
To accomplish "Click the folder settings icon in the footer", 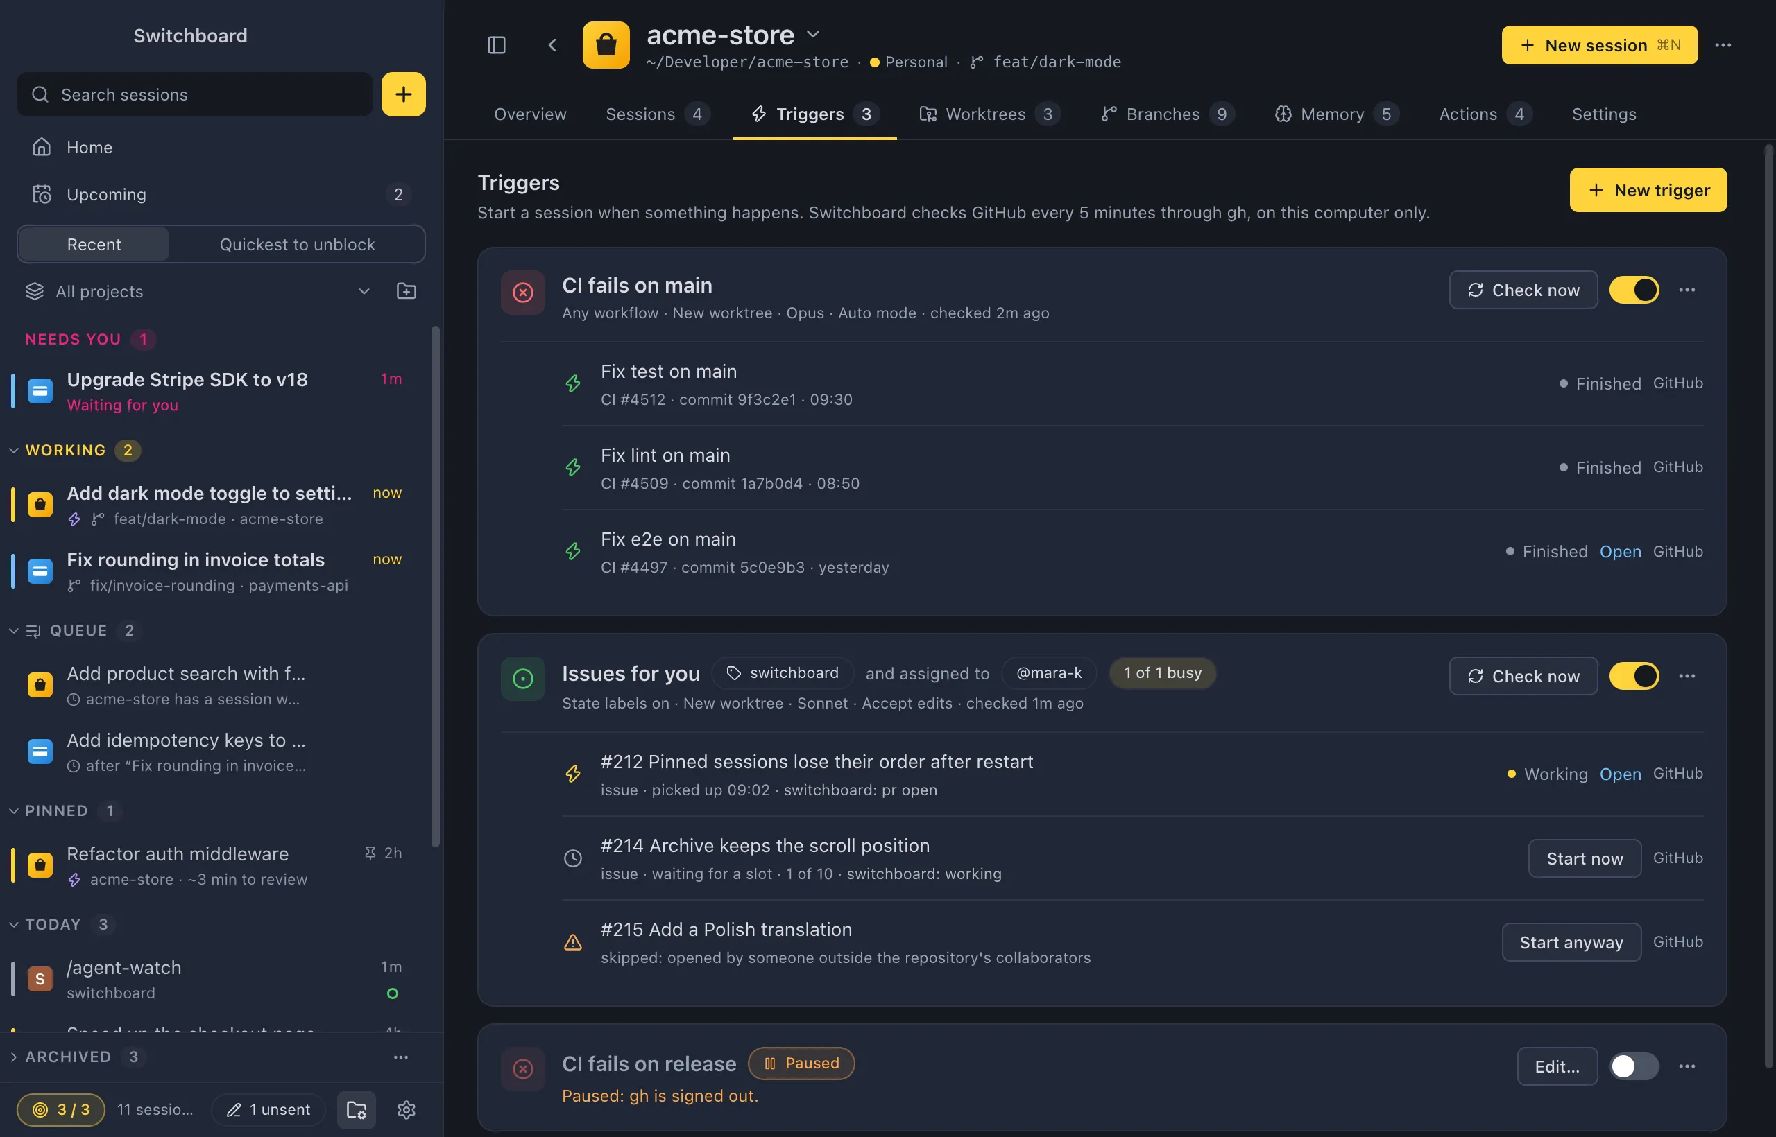I will pyautogui.click(x=357, y=1109).
